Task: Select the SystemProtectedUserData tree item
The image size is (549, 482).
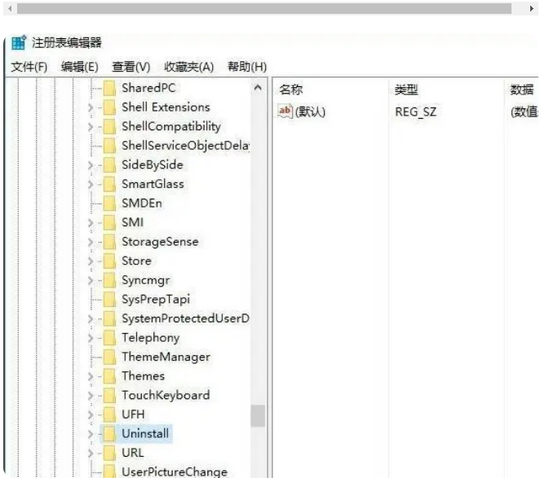Action: [x=185, y=318]
